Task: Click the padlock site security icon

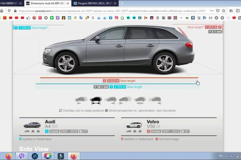Action: pos(15,11)
